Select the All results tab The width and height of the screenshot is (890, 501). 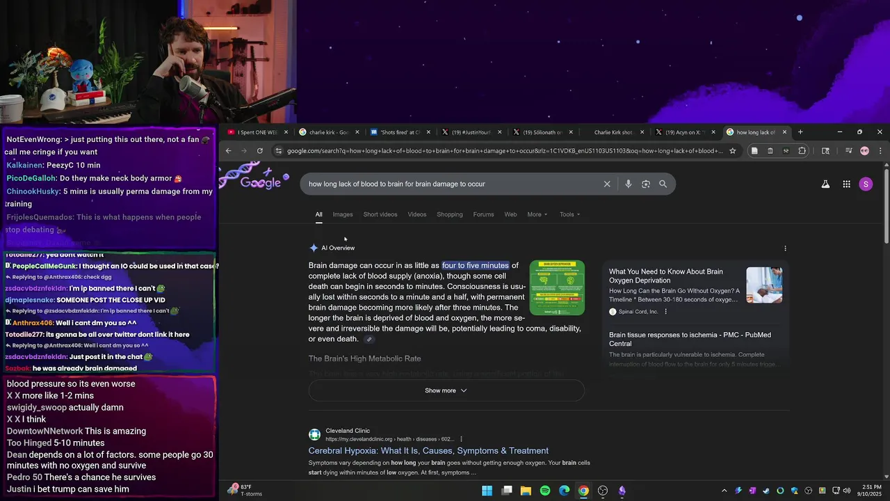(318, 214)
